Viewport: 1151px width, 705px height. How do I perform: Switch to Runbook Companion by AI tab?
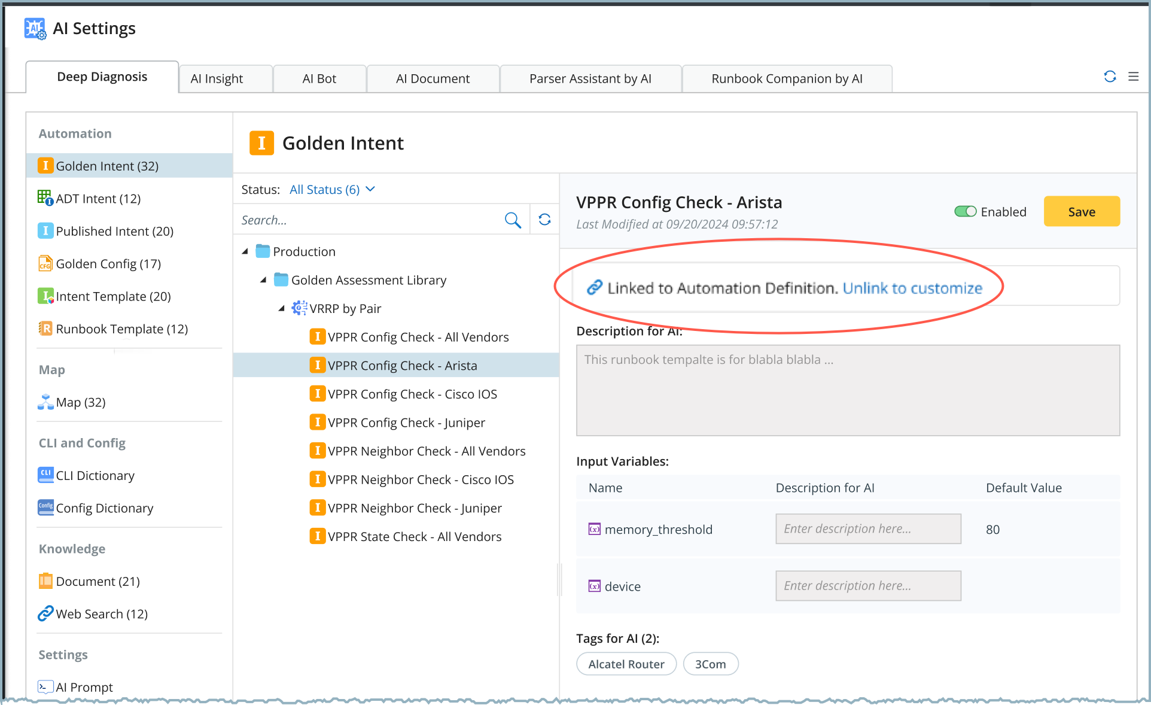[x=786, y=79]
